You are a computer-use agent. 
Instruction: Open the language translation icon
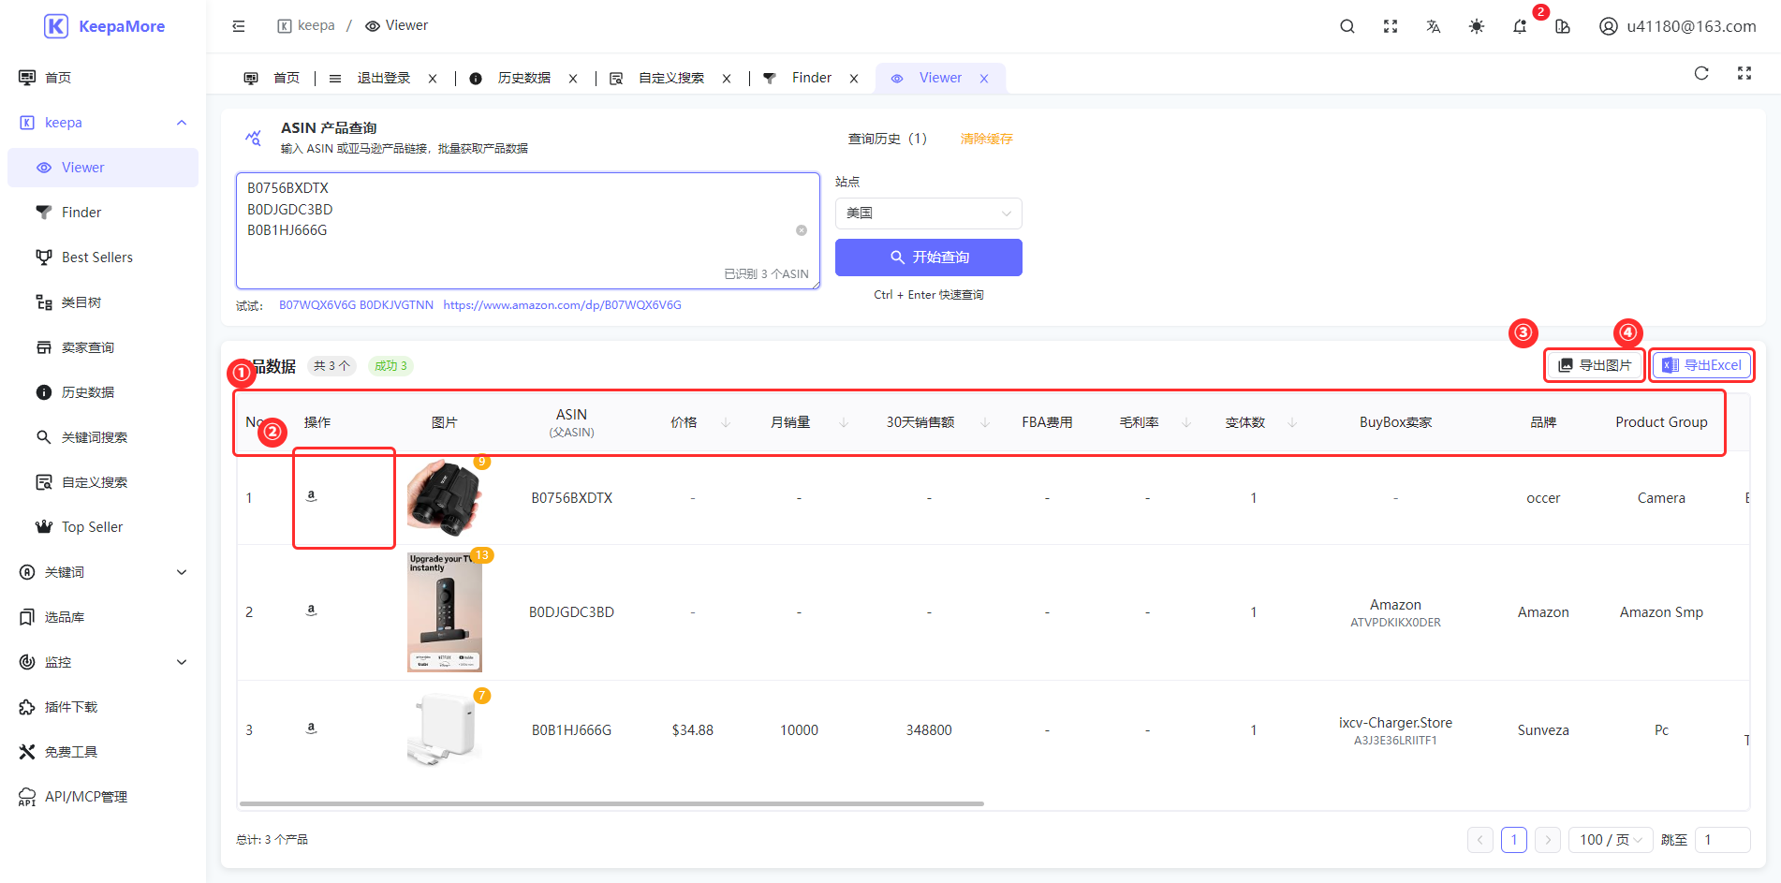click(1434, 26)
